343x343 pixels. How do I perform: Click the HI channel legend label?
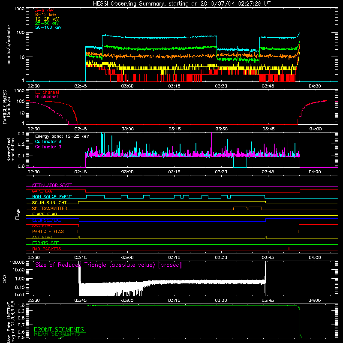[x=47, y=97]
